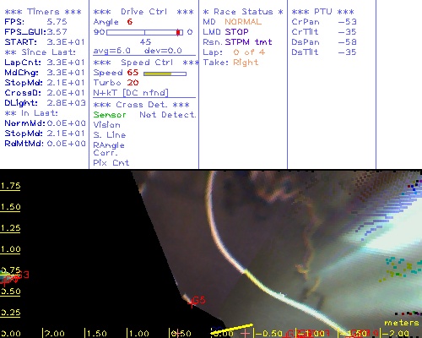The width and height of the screenshot is (422, 338).
Task: Click the Turbo value 20
Action: click(x=133, y=83)
